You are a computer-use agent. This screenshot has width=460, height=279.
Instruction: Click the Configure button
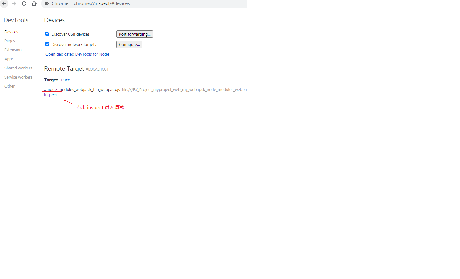point(129,44)
